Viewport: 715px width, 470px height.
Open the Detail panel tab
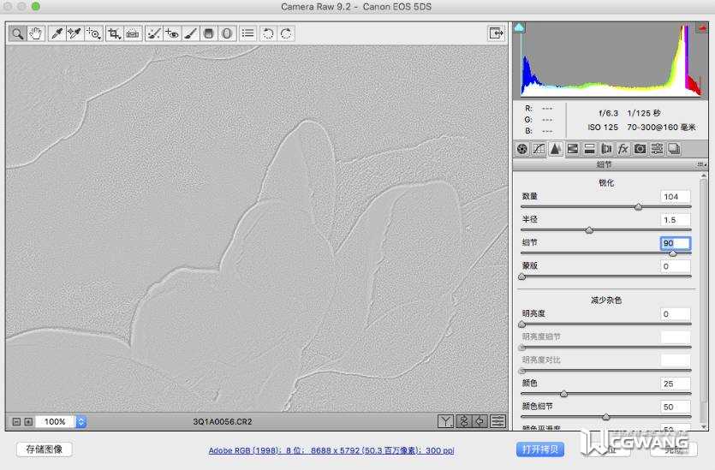pyautogui.click(x=556, y=149)
